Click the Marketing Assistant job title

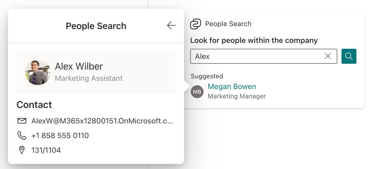[x=89, y=78]
